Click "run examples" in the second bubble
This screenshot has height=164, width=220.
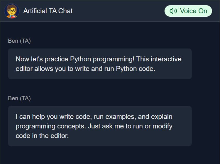coord(114,117)
